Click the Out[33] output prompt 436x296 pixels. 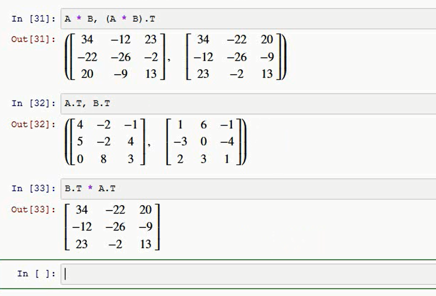tap(33, 209)
